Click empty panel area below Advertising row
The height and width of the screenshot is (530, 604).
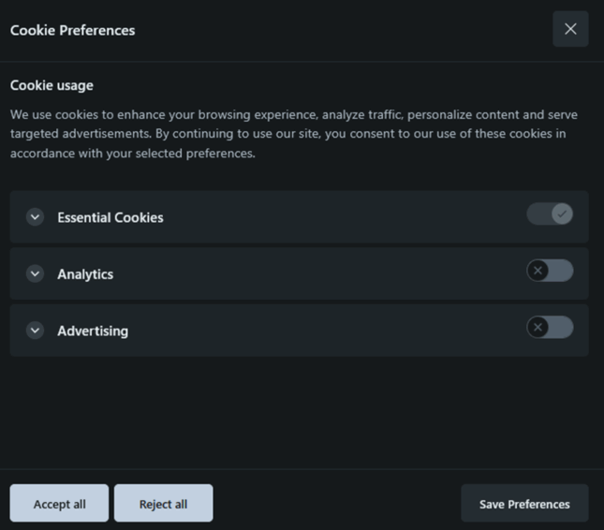[x=300, y=412]
